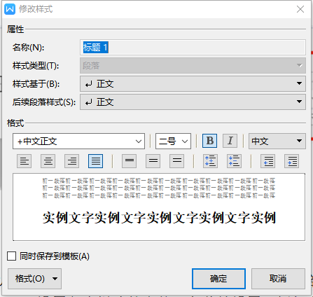
Task: Set 1.5 line spacing icon
Action: point(153,161)
